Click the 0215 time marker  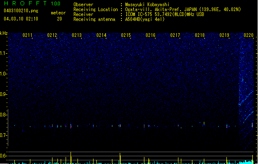tap(126, 35)
